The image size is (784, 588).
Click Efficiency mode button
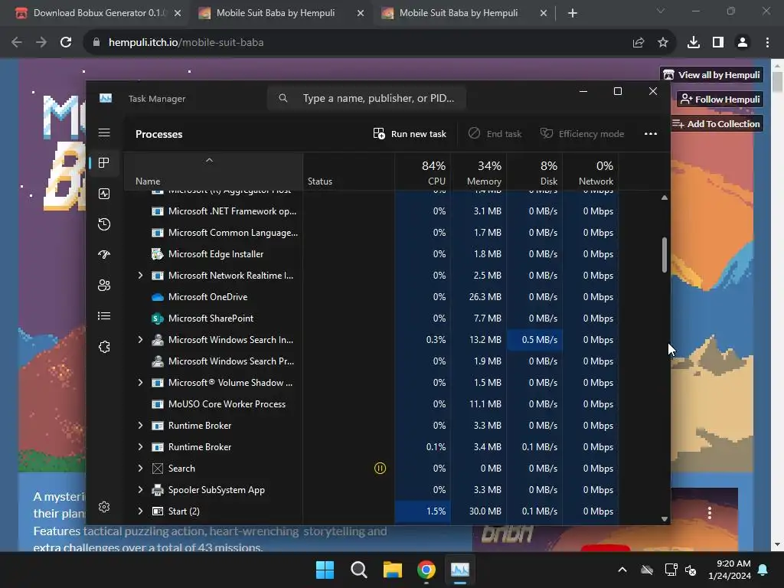tap(582, 134)
